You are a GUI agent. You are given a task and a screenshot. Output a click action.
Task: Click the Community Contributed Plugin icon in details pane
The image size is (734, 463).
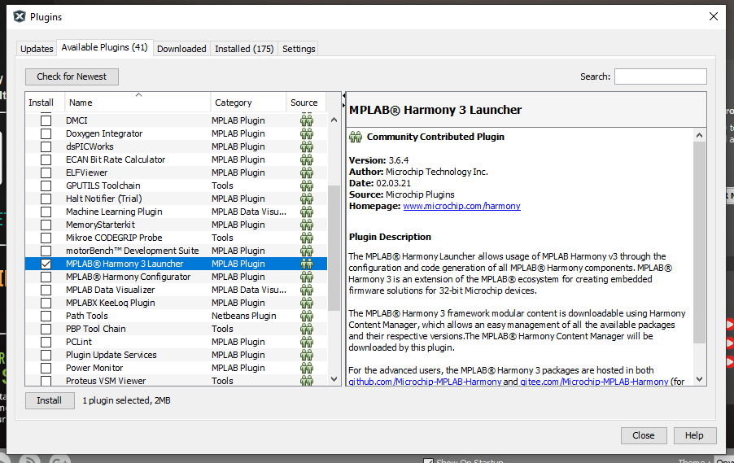(356, 137)
